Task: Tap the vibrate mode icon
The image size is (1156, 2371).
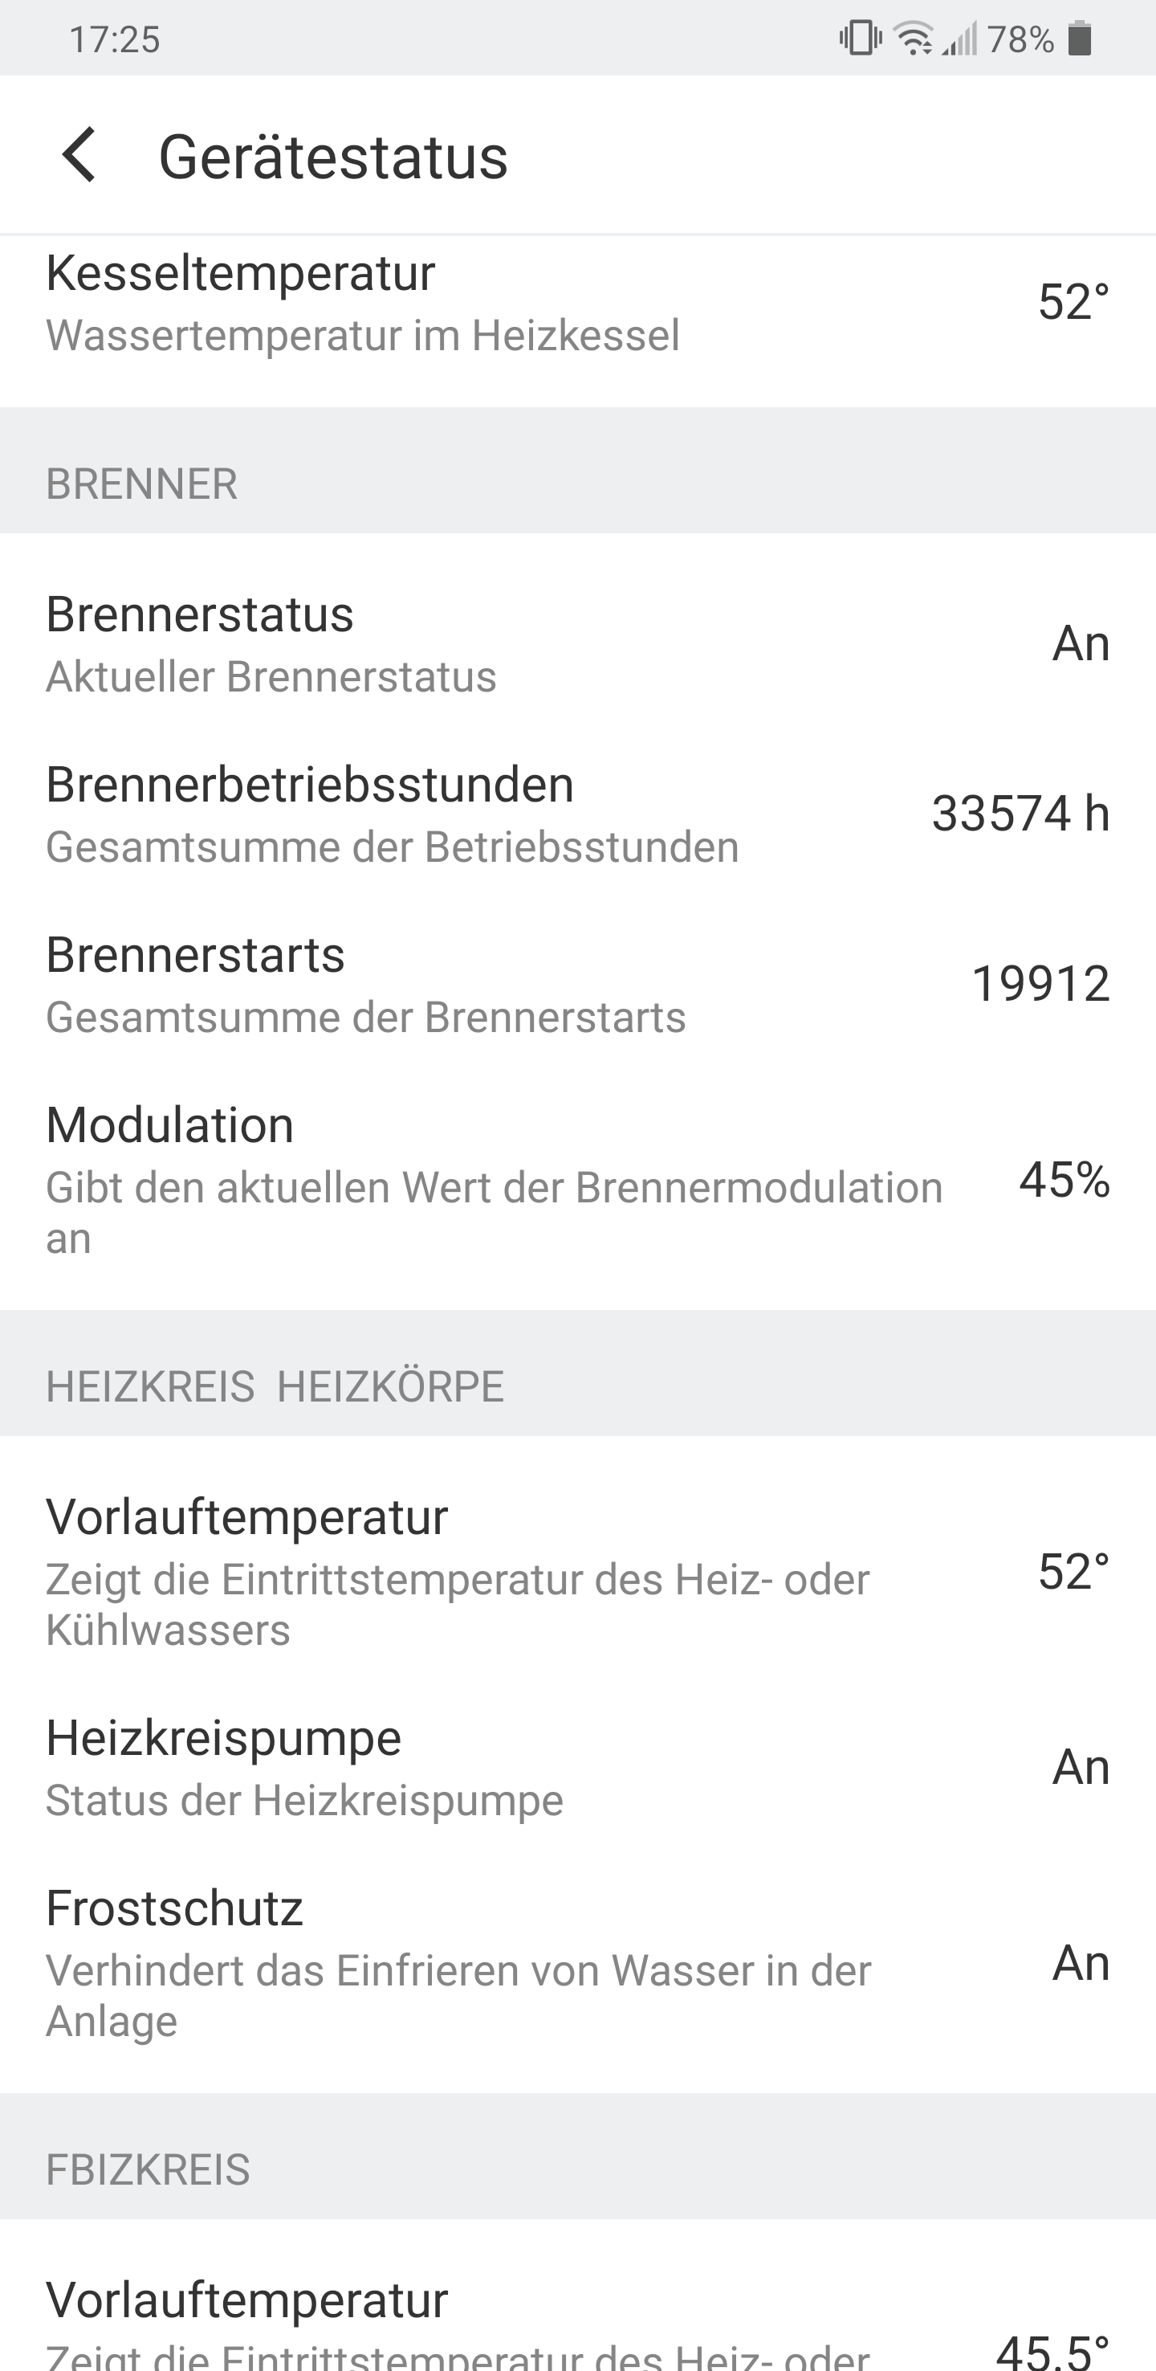Action: pos(861,39)
